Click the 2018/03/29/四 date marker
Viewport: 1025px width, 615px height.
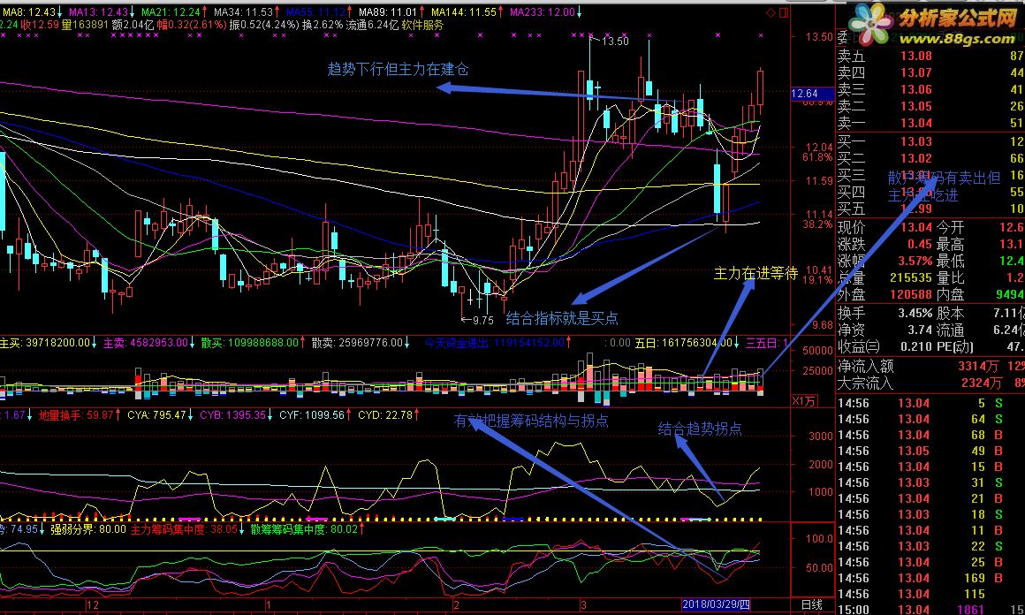pos(716,604)
